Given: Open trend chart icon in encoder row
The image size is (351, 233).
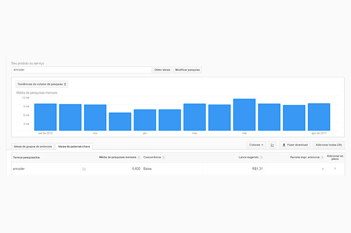Looking at the screenshot, I should coord(84,169).
